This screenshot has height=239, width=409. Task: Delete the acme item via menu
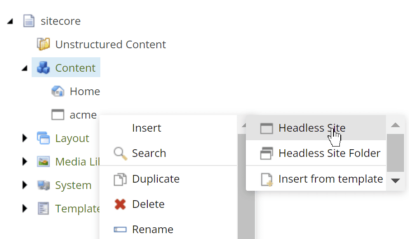(x=148, y=204)
